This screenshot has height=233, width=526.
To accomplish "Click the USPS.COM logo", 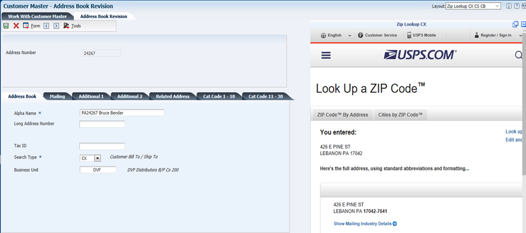I will [420, 55].
